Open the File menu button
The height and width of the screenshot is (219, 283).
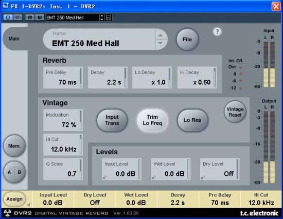(x=187, y=39)
